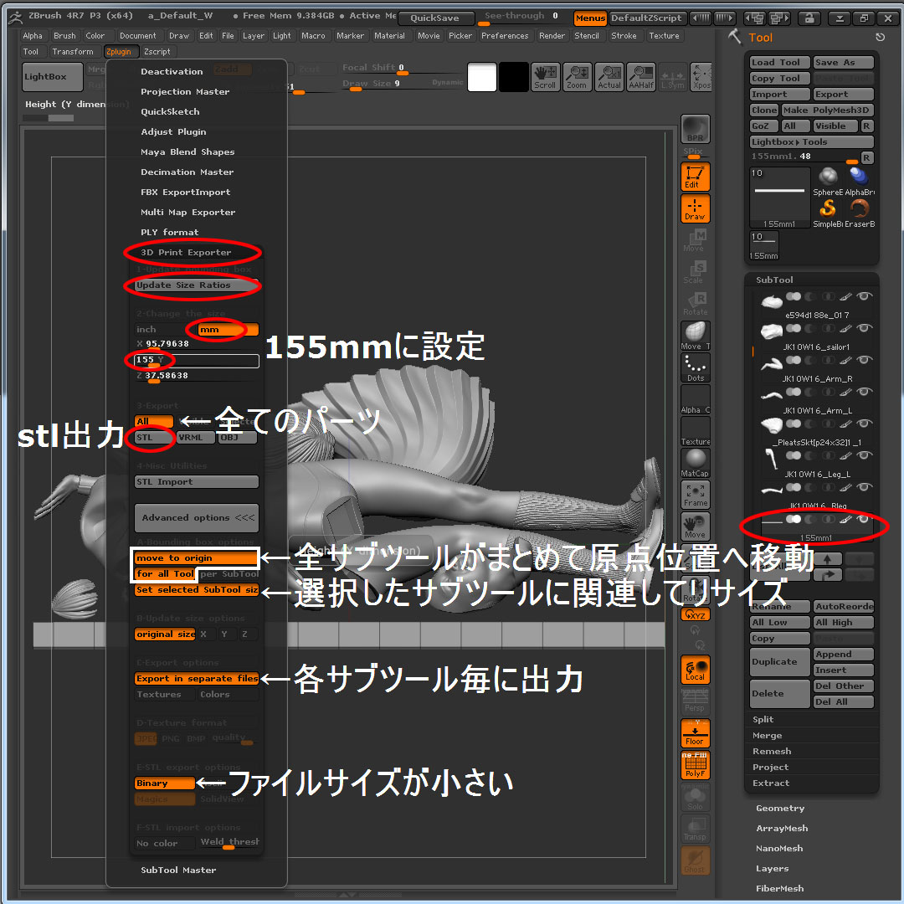Screen dimensions: 904x904
Task: Select the SphereE brush tool thumbnail
Action: tap(828, 181)
